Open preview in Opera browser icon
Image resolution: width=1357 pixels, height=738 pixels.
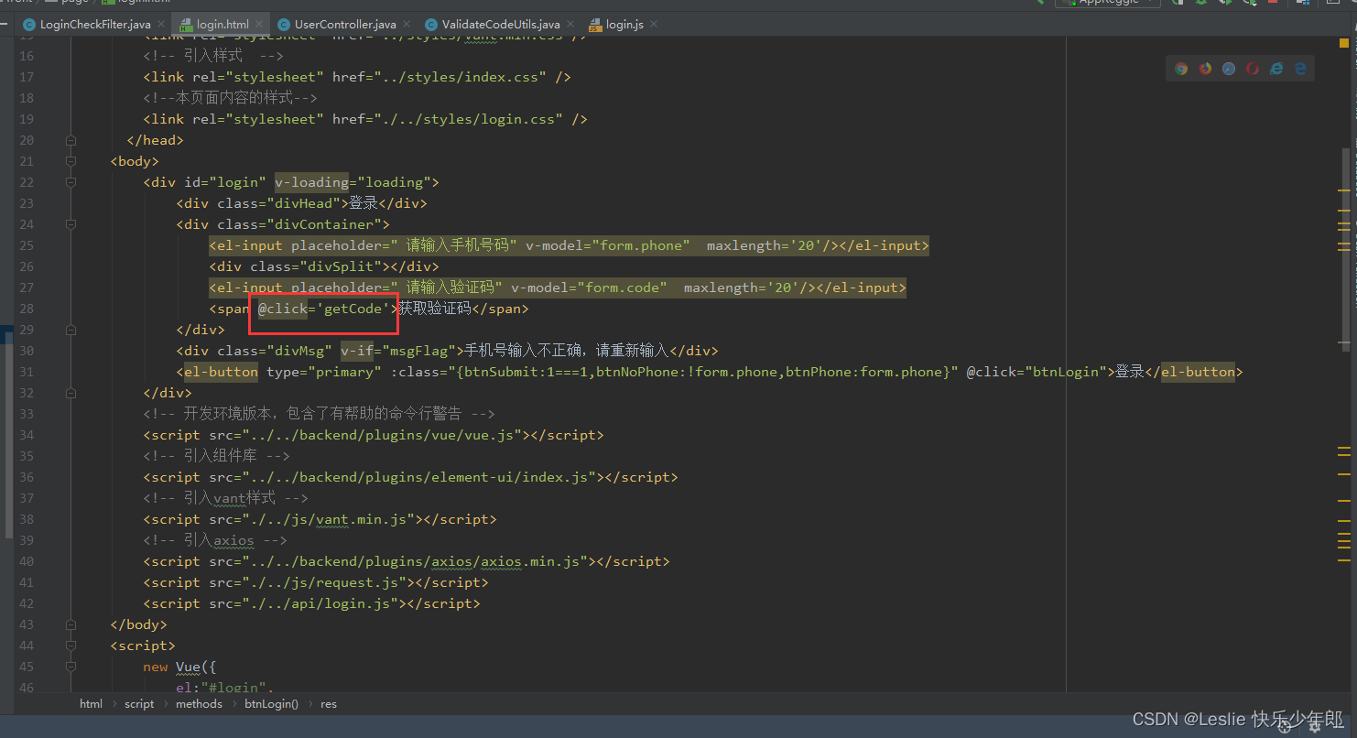click(1253, 69)
